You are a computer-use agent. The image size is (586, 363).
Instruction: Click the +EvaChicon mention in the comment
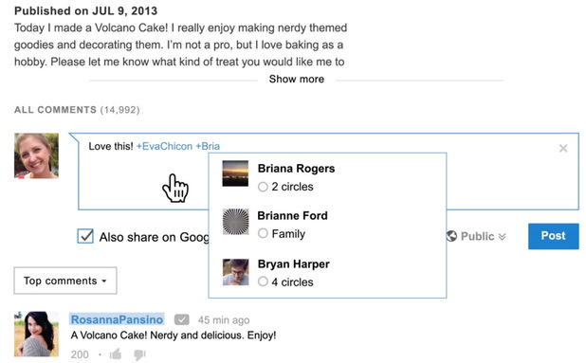pos(164,146)
